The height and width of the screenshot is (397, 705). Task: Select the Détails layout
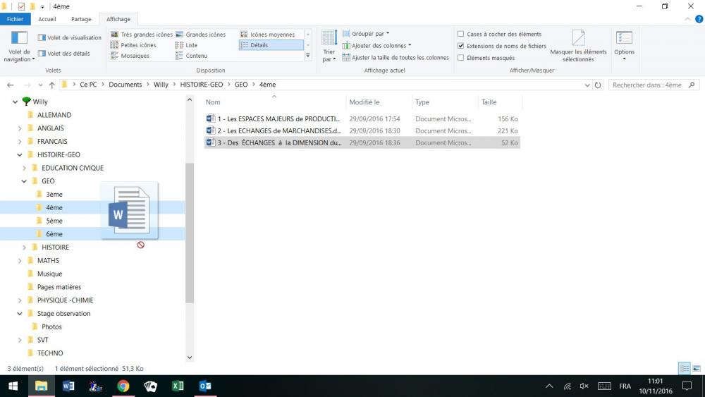pos(271,45)
